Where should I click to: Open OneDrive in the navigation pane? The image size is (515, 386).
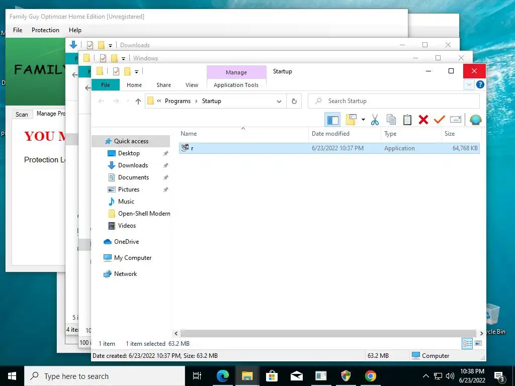126,242
